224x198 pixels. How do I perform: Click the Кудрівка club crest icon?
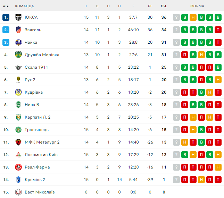pyautogui.click(x=18, y=92)
